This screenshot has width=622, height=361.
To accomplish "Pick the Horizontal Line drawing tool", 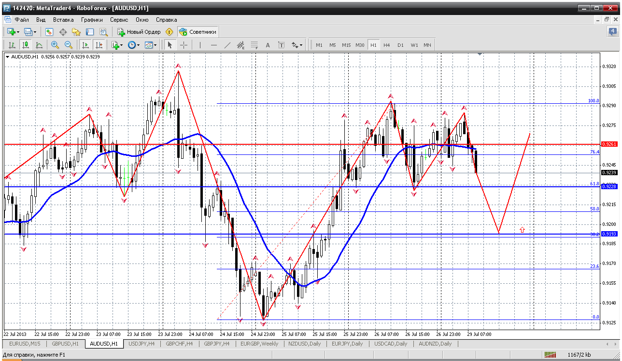I will coord(214,45).
